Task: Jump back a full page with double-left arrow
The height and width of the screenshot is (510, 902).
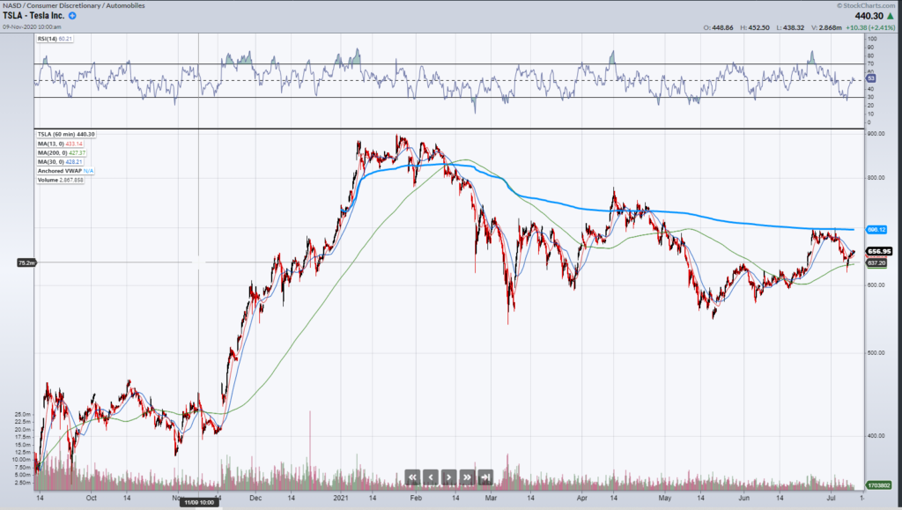Action: click(412, 477)
